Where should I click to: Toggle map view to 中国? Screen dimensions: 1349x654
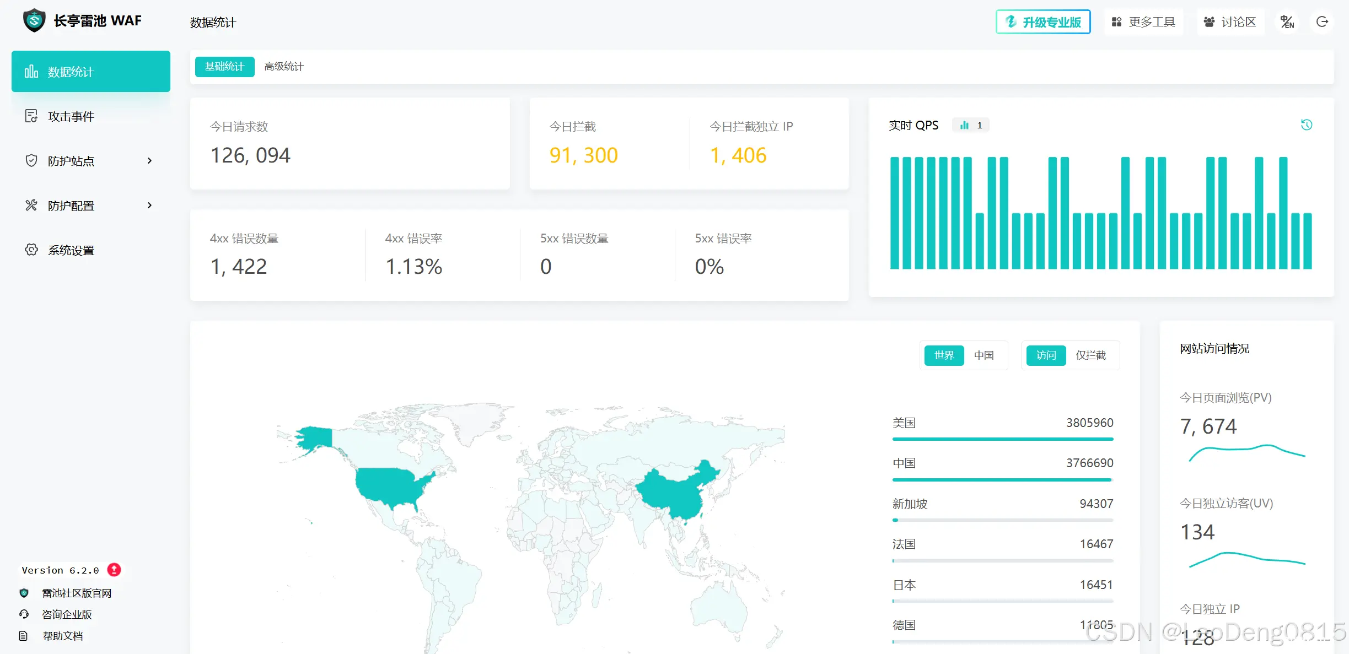click(x=984, y=355)
